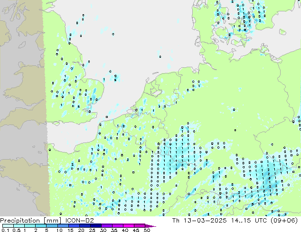Click the 1–2 mm legend swatch
Screen dimensions: 301x232
click(30, 226)
